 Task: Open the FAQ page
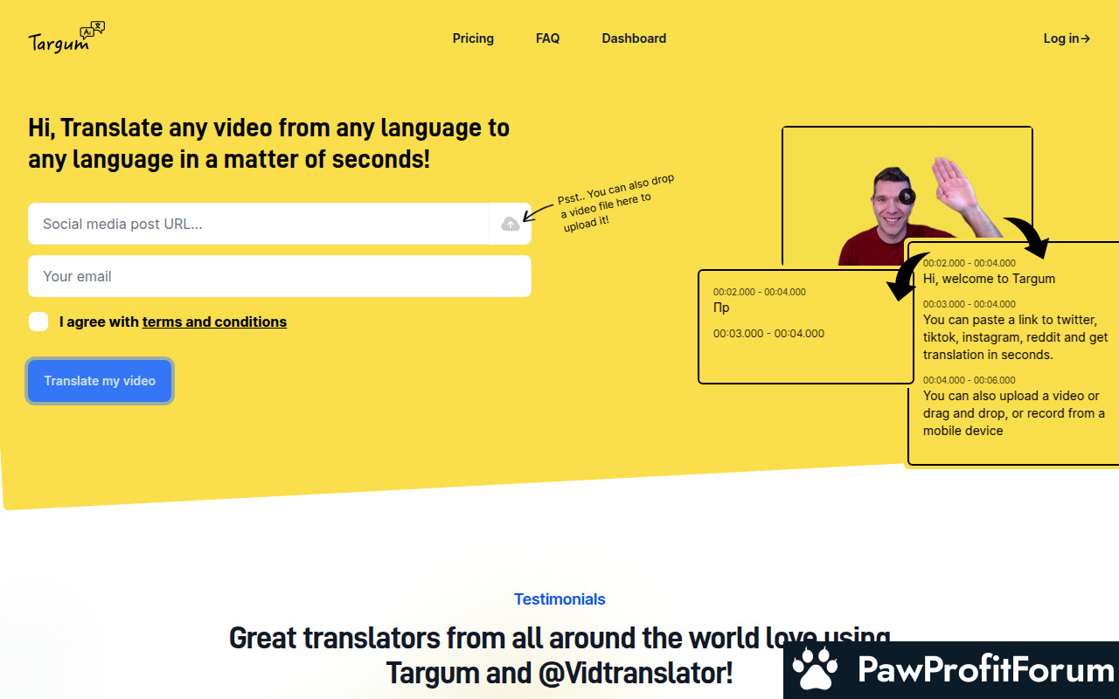click(548, 38)
